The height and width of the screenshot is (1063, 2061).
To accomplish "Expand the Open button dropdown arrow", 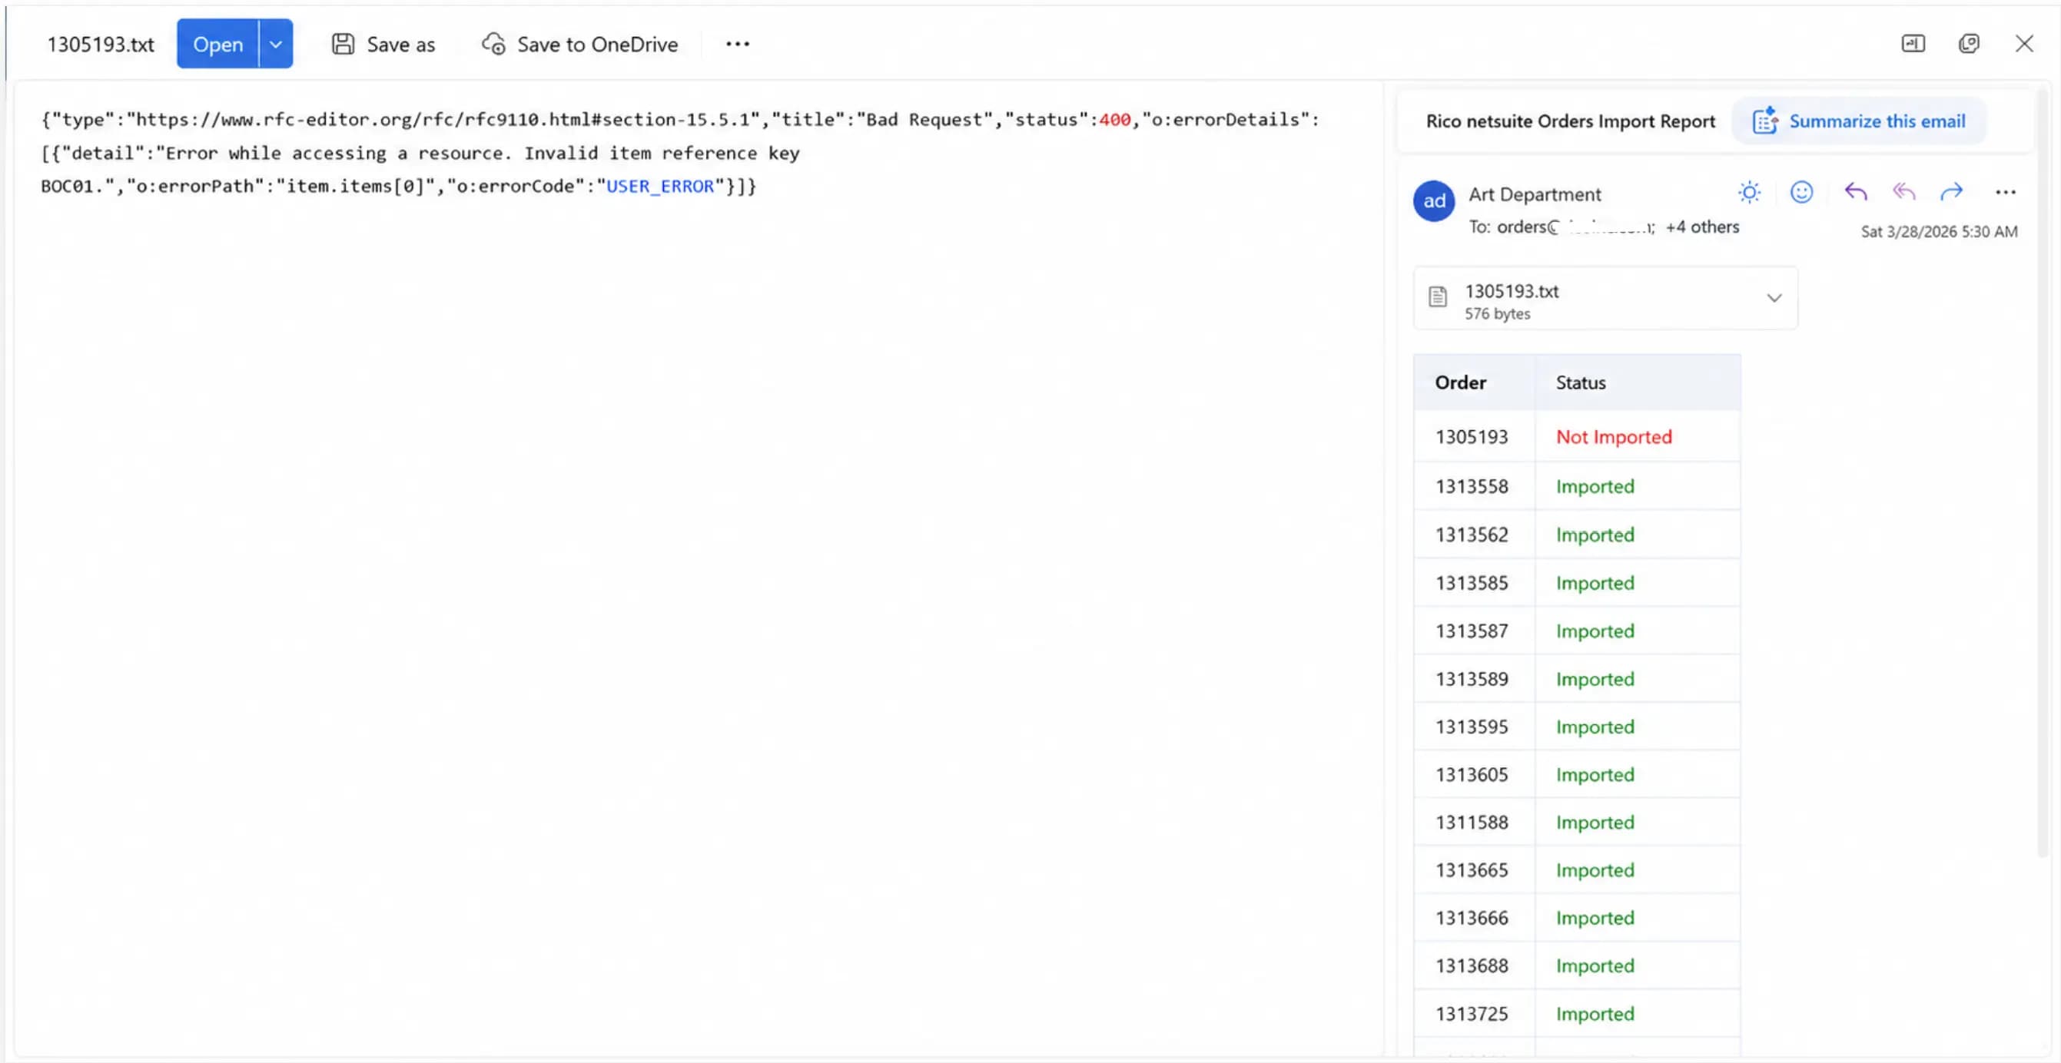I will point(276,44).
